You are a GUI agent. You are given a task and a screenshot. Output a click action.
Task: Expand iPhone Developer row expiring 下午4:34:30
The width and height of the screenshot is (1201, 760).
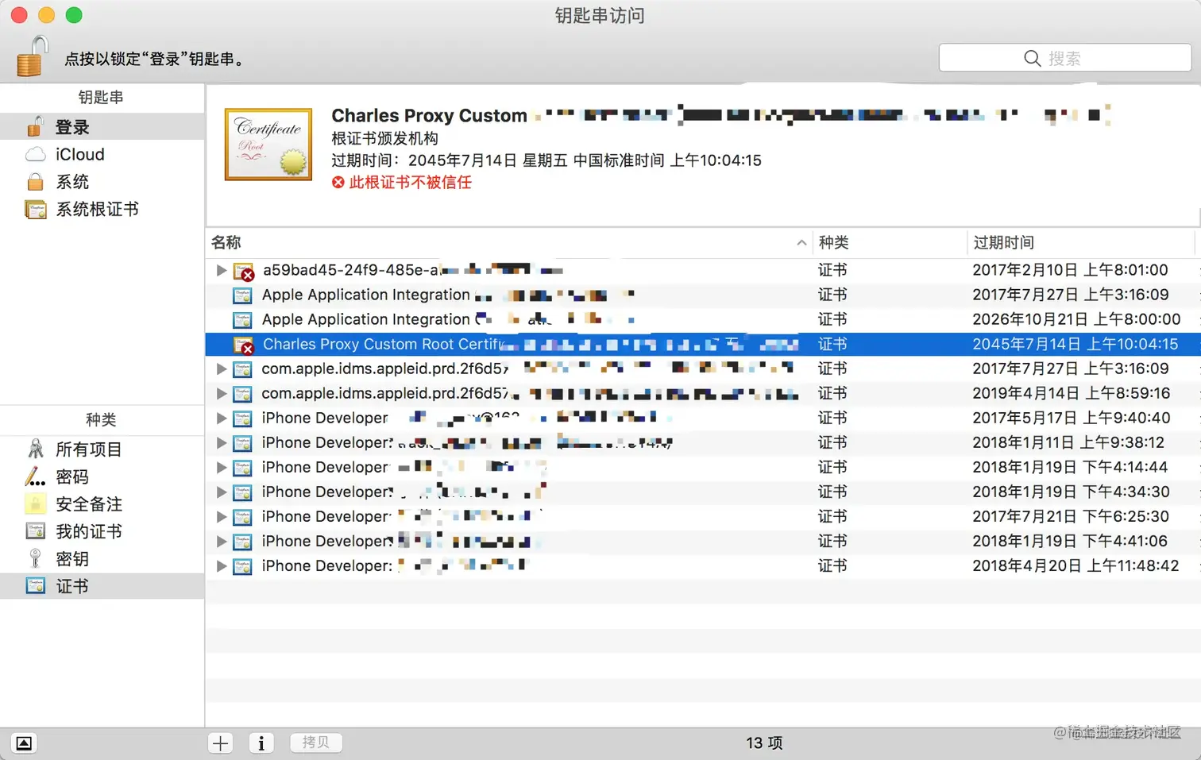(x=222, y=492)
